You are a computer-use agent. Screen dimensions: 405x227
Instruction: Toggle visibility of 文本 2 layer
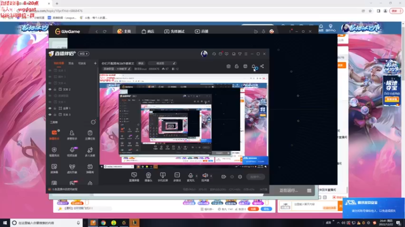pyautogui.click(x=50, y=89)
